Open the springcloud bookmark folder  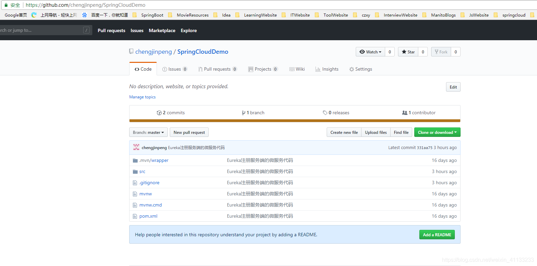[x=510, y=15]
